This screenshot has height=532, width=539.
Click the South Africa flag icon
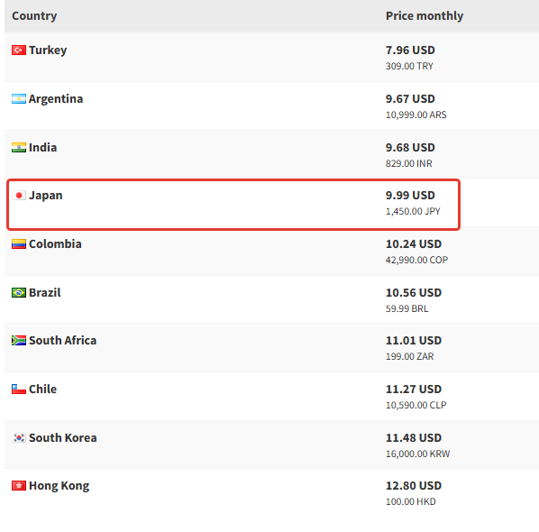click(19, 341)
